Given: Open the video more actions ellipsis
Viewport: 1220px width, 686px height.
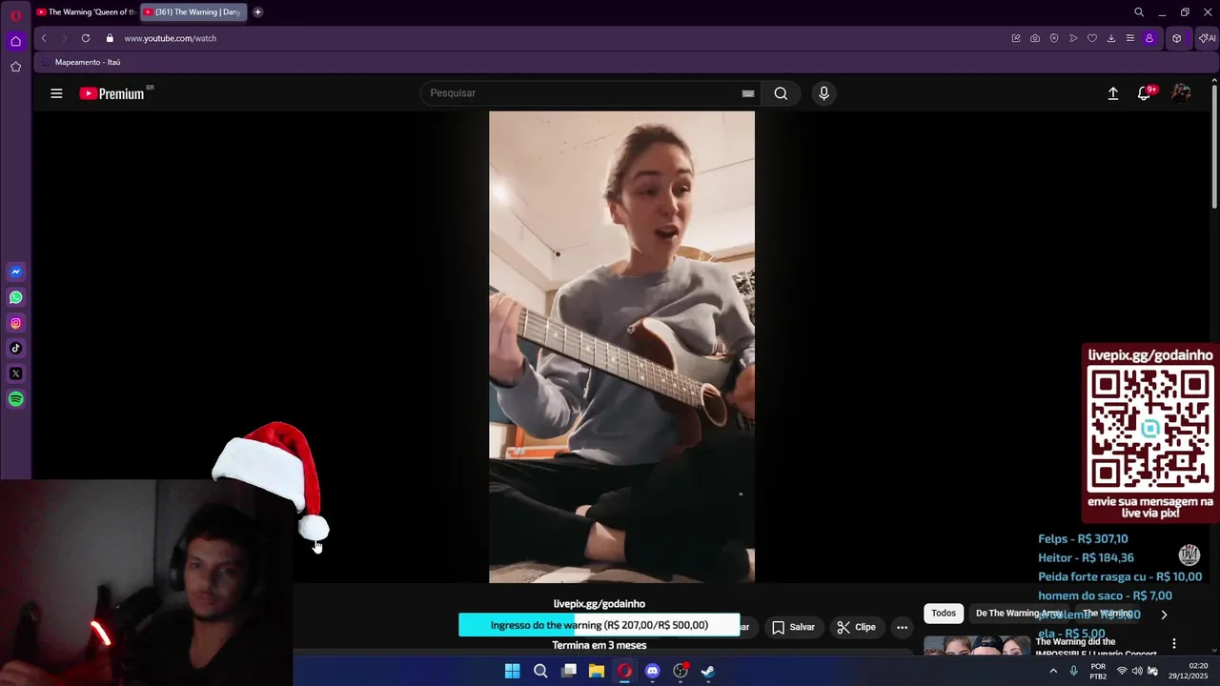Looking at the screenshot, I should [902, 627].
